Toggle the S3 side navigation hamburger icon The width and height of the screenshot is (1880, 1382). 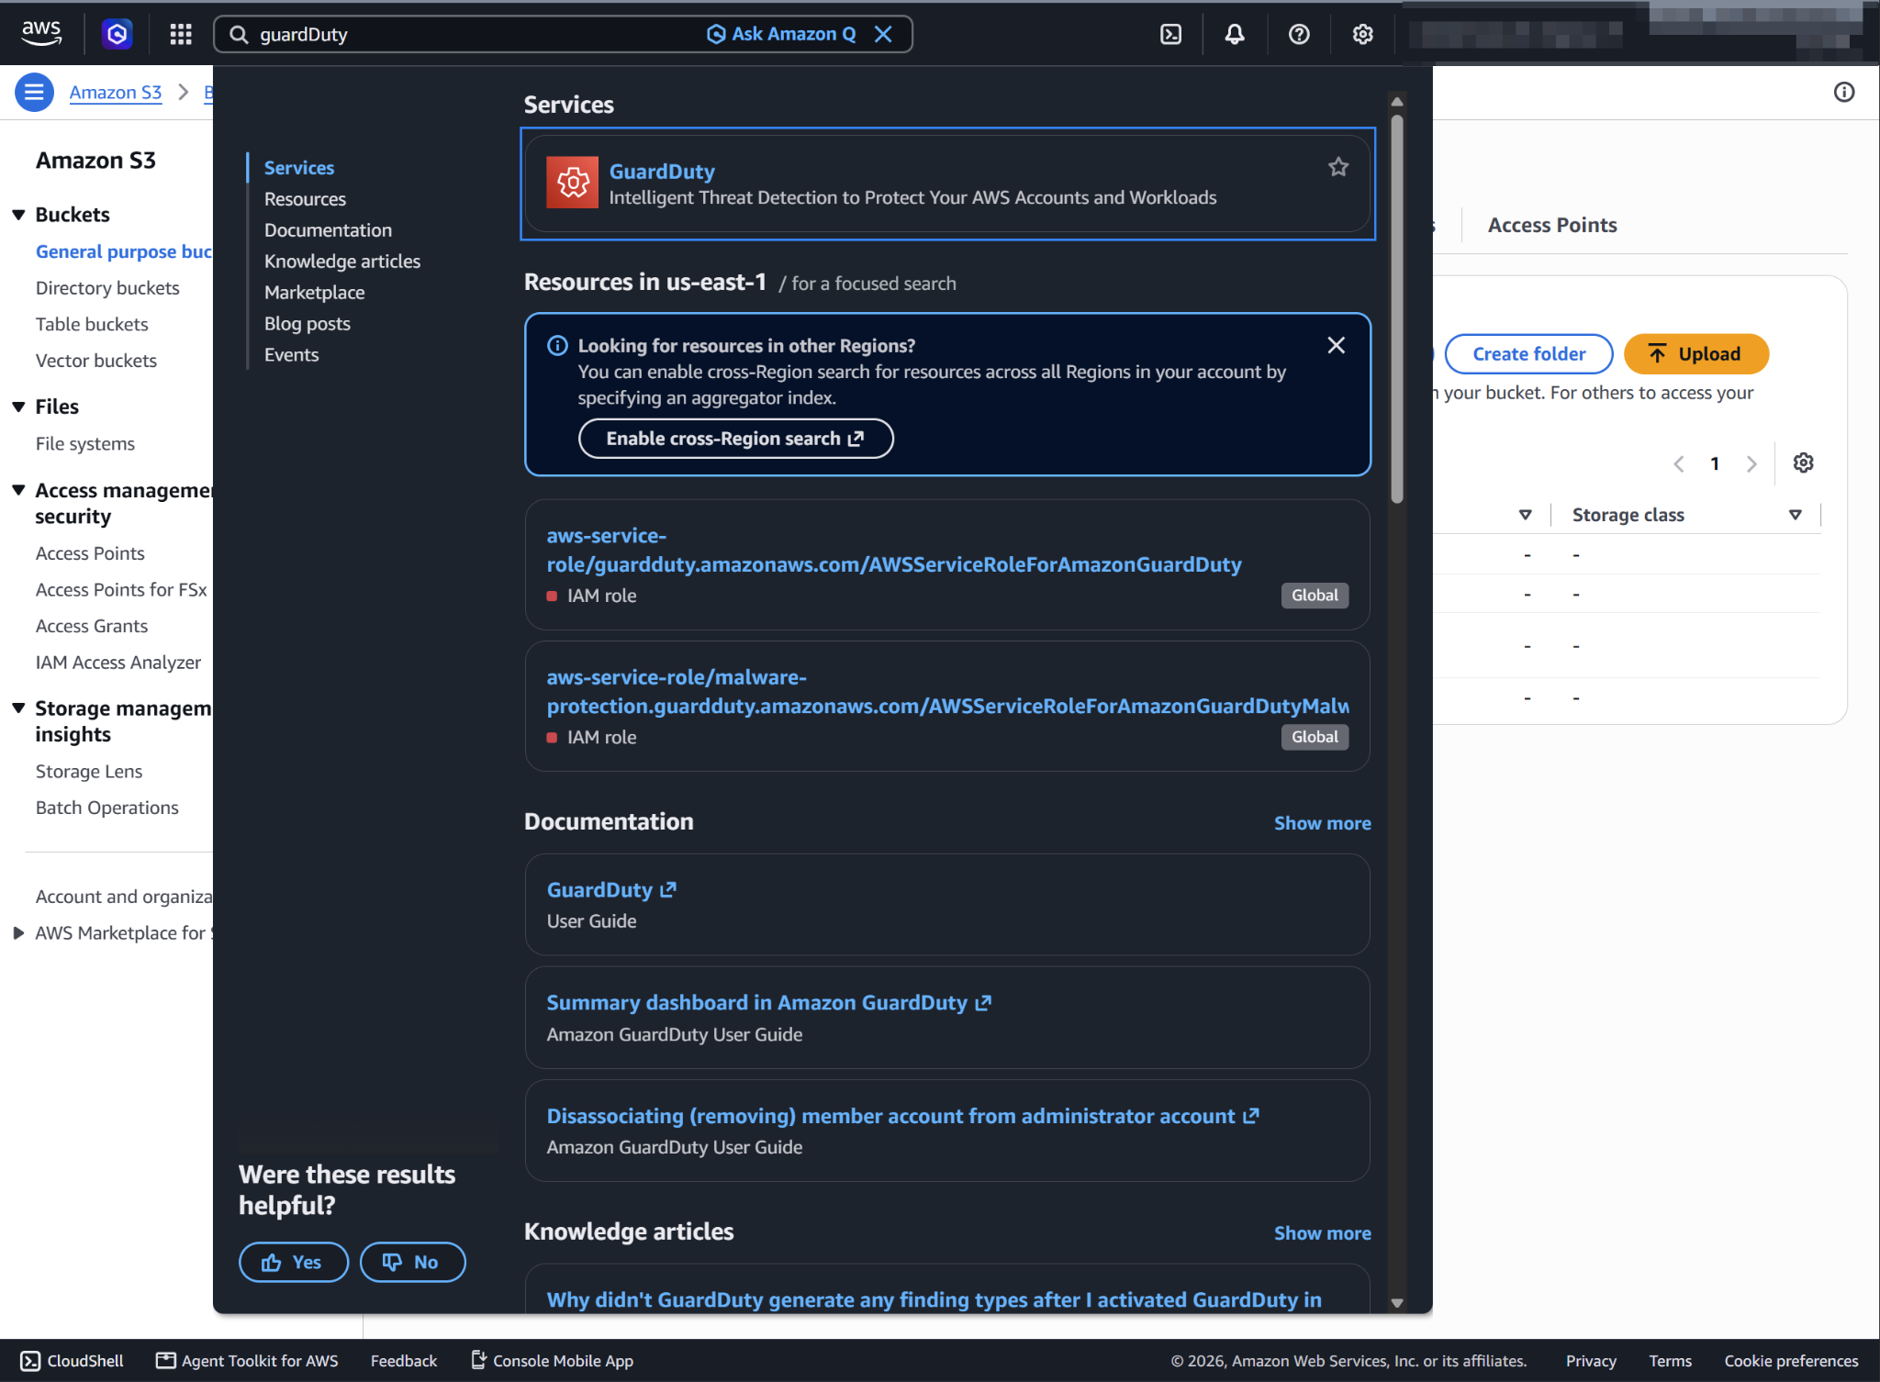pos(34,92)
